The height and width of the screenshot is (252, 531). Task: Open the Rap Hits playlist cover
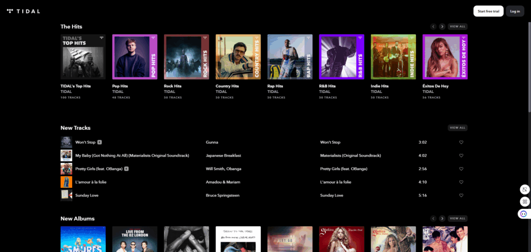point(290,57)
